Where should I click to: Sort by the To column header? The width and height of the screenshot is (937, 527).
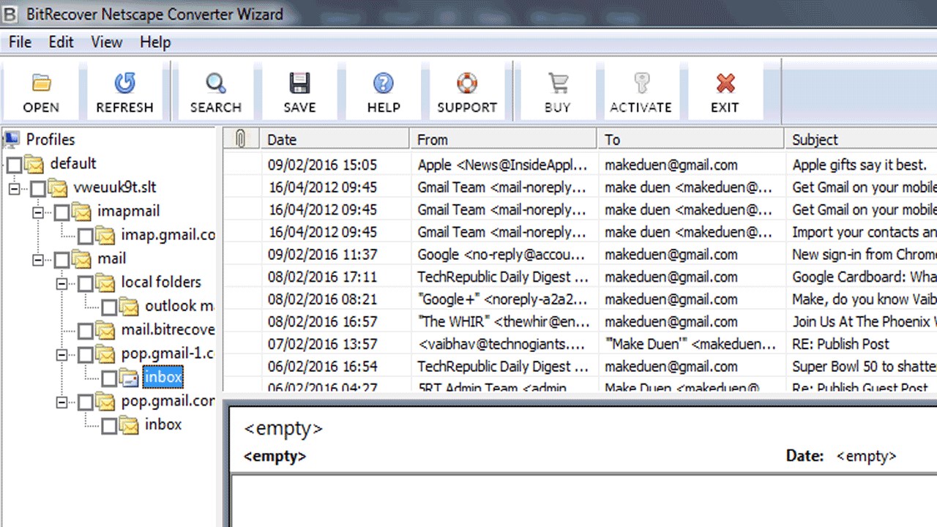691,139
